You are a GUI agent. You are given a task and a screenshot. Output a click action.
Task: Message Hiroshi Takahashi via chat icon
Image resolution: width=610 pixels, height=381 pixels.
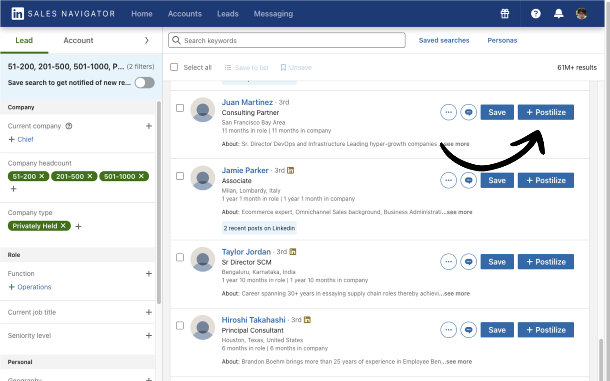[468, 330]
